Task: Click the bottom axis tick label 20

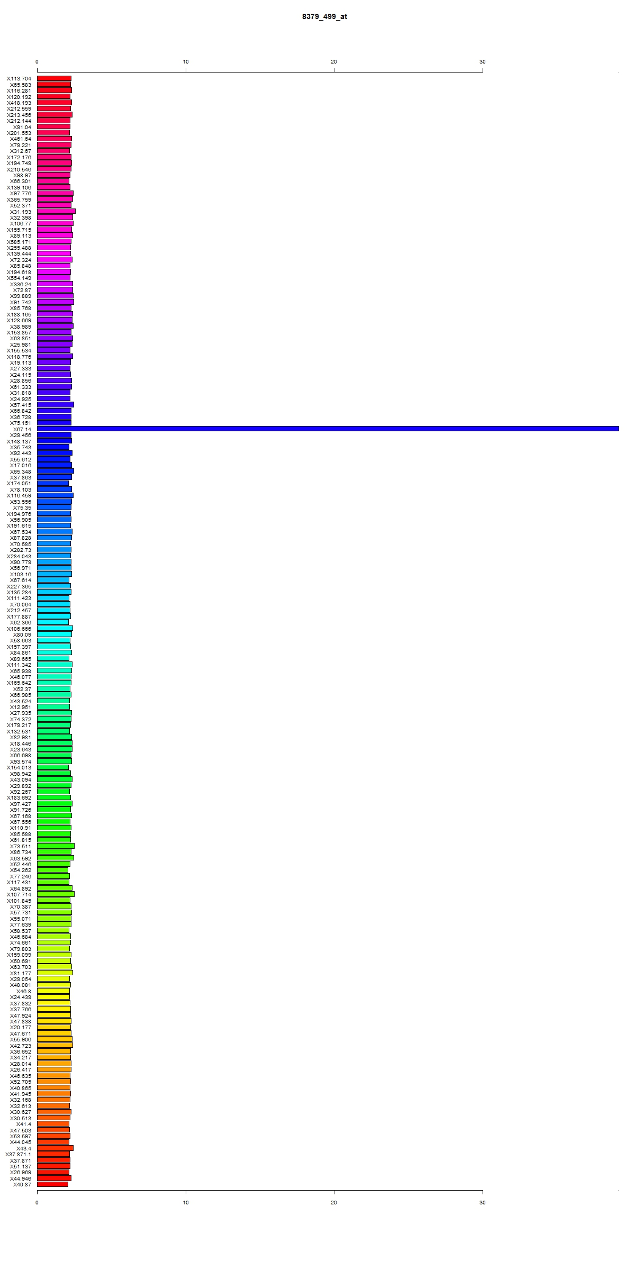Action: [334, 1202]
